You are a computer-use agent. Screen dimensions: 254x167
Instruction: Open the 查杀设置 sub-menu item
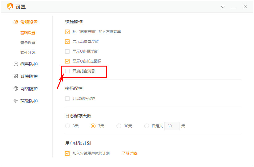point(28,43)
